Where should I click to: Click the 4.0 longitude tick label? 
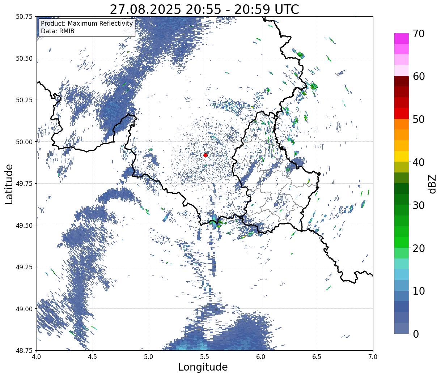click(x=37, y=357)
